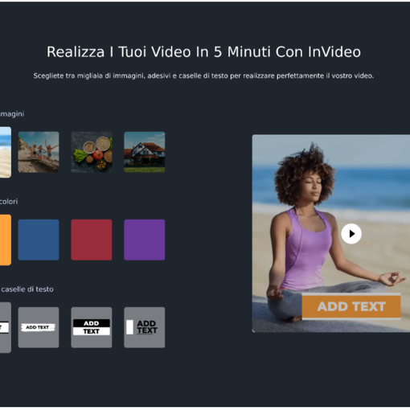
Task: Pick the orange color swatch
Action: 6,240
